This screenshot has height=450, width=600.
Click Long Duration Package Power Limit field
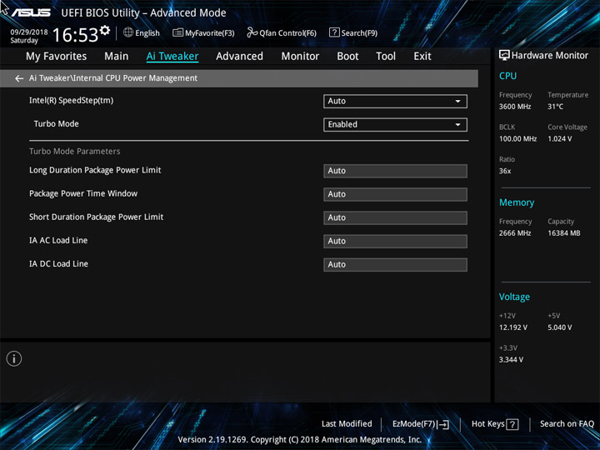[395, 171]
